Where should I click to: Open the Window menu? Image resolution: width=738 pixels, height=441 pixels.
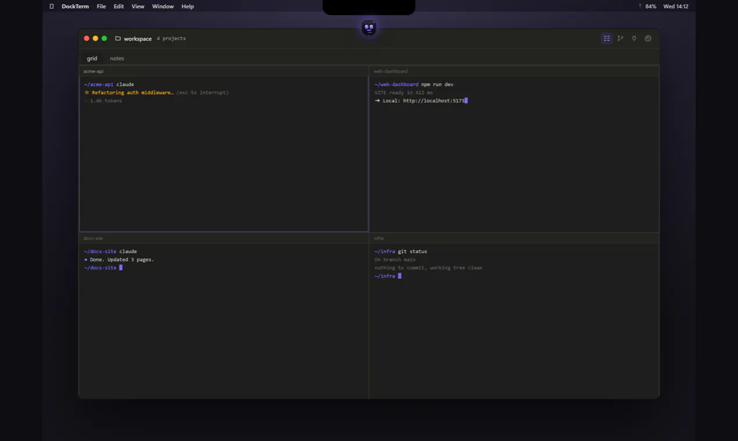163,6
